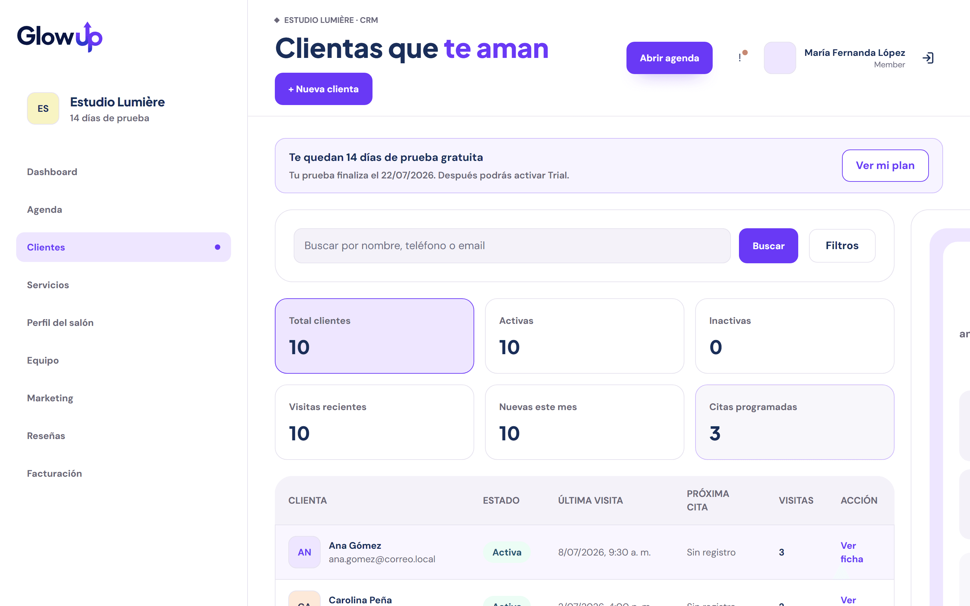
Task: Click the Carolina Peña name
Action: tap(360, 600)
